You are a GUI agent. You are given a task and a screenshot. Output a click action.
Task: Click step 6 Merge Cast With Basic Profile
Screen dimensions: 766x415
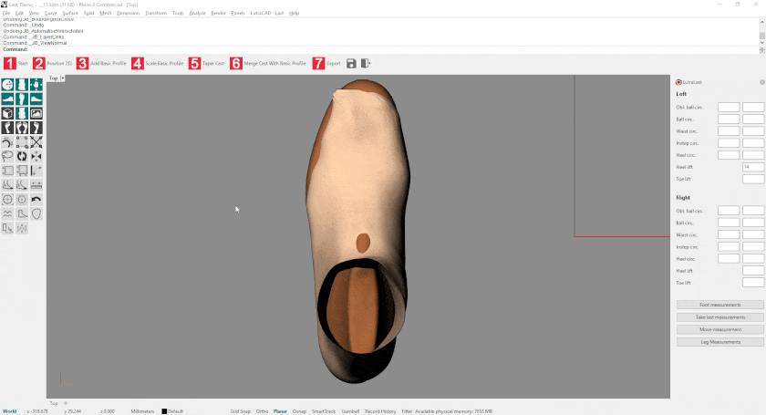tap(268, 64)
